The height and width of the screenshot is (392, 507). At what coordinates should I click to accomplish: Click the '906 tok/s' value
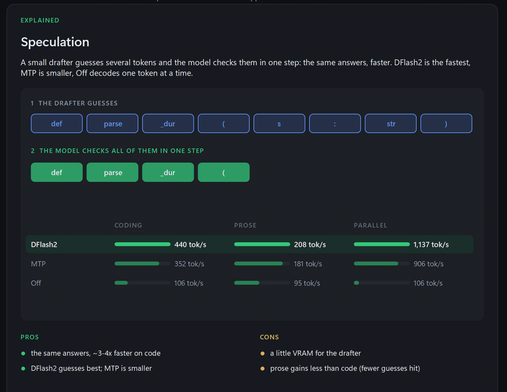[429, 264]
